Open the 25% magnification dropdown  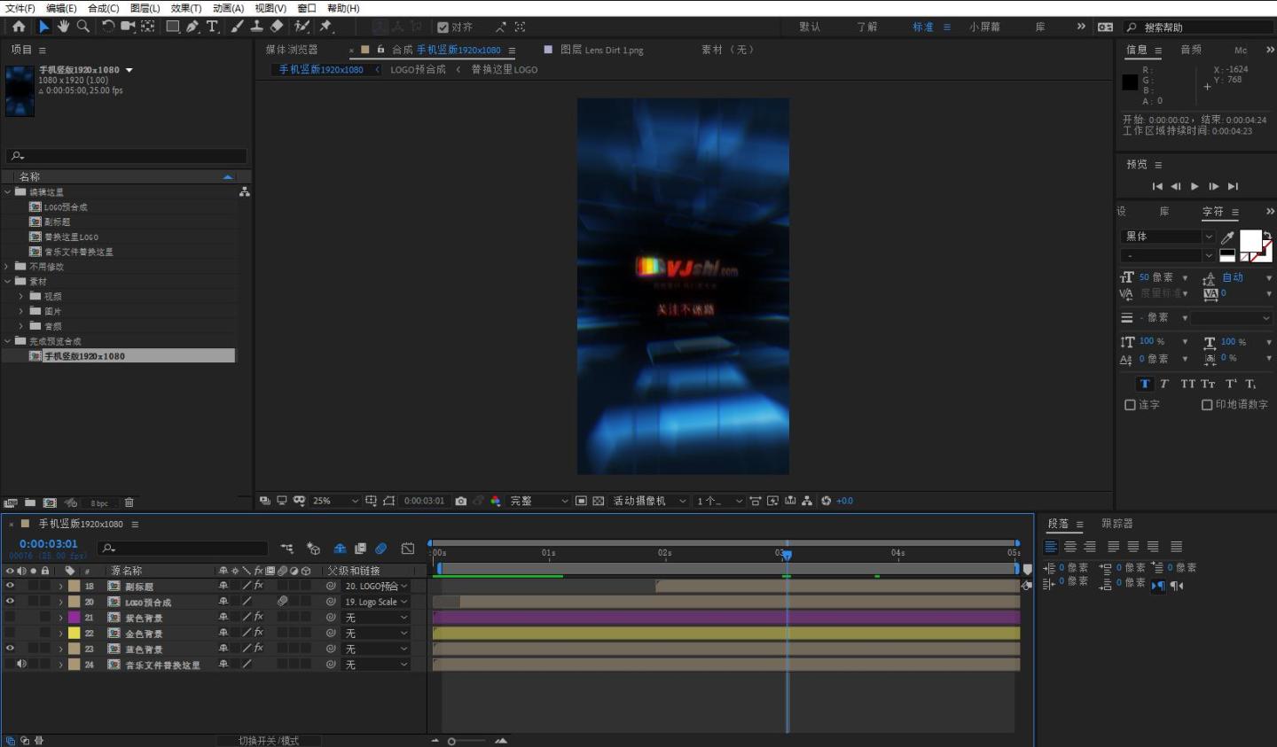tap(334, 501)
